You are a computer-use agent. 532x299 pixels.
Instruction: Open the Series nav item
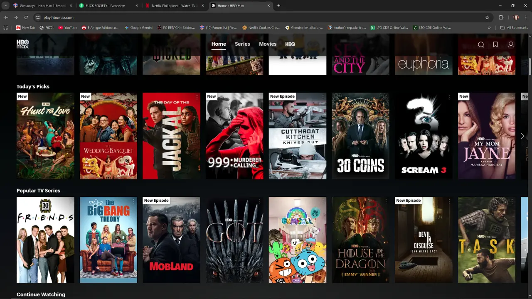coord(242,44)
